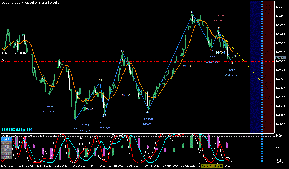The width and height of the screenshot is (289, 169).
Task: Click the 1.35039 price annotation
Action: coord(84,125)
